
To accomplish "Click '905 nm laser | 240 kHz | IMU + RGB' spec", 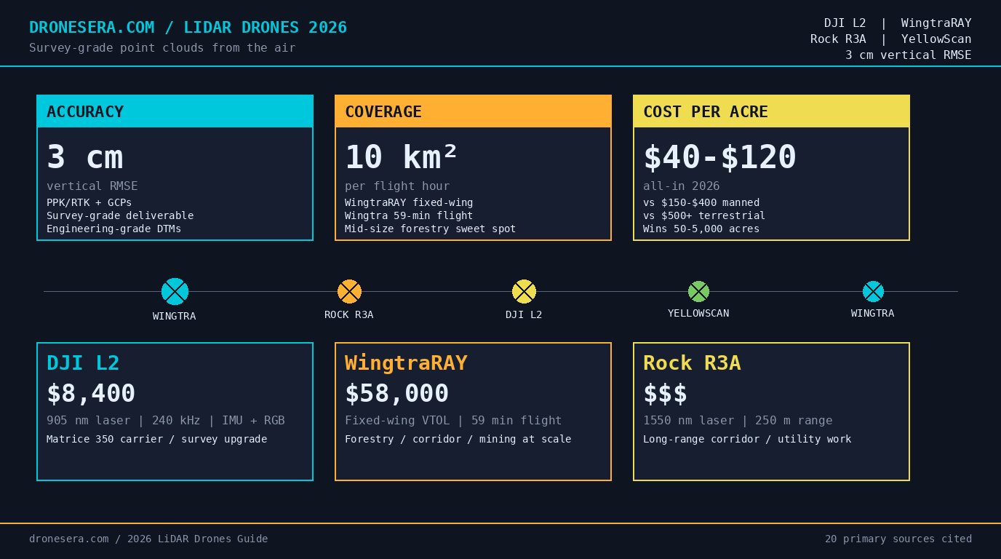I will point(166,421).
